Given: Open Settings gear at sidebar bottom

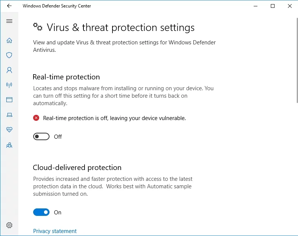Looking at the screenshot, I should 9,225.
